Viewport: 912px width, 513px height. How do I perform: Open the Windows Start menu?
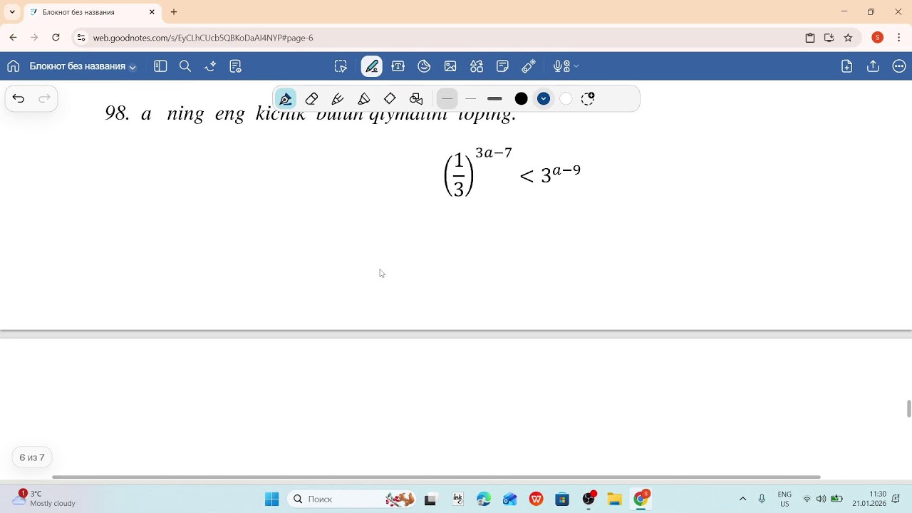tap(272, 499)
